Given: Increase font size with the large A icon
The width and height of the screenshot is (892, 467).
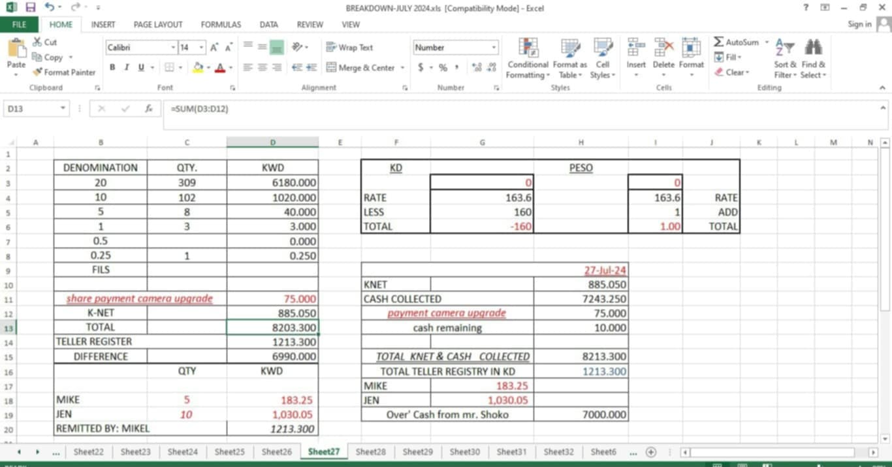Looking at the screenshot, I should coord(214,48).
